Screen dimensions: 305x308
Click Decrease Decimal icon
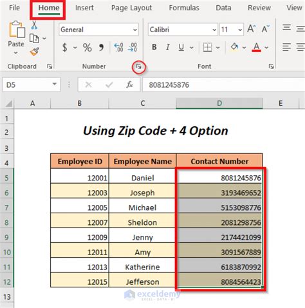(133, 47)
